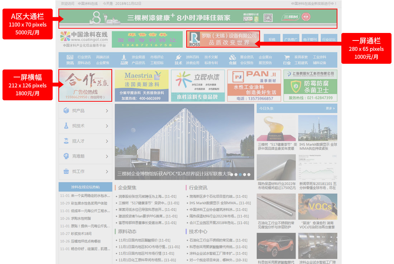The image size is (394, 264).
Task: Expand the 招人才 chevron arrow
Action: coord(107,141)
